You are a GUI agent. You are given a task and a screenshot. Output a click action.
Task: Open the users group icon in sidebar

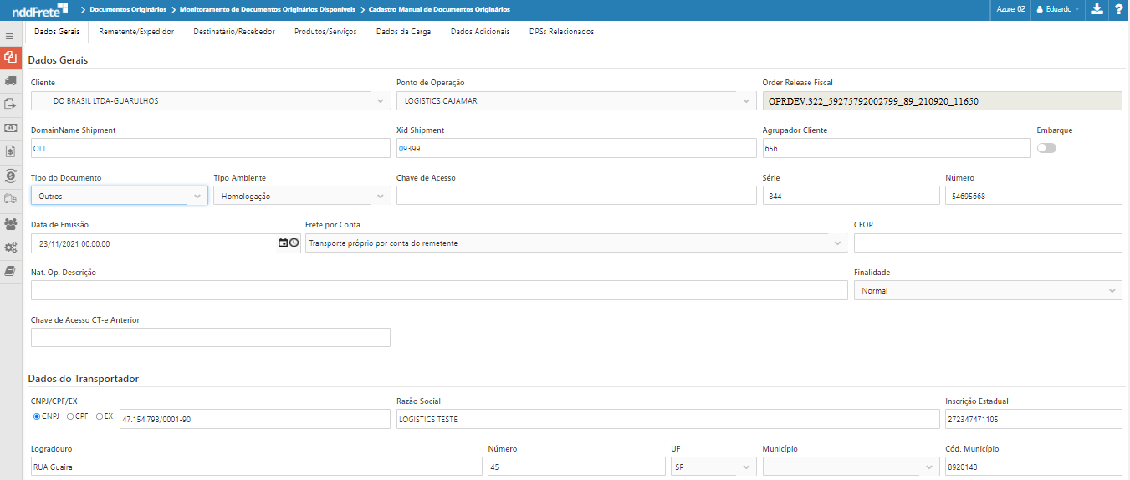(x=10, y=224)
